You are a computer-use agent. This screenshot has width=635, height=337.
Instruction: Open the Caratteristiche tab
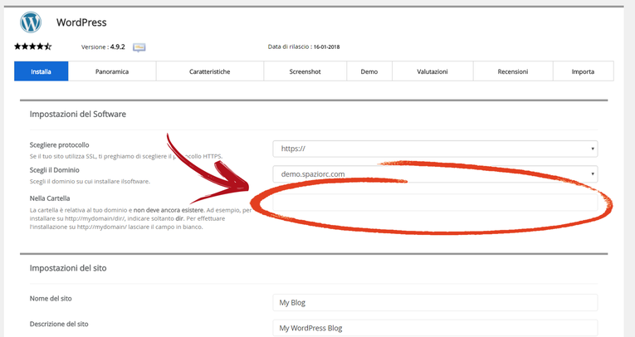tap(210, 71)
